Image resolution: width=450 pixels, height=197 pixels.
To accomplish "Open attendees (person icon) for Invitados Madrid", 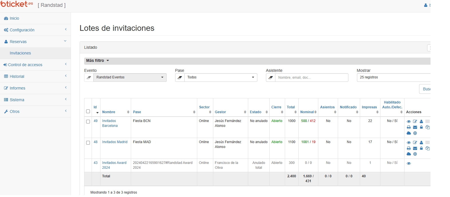I will point(421,143).
